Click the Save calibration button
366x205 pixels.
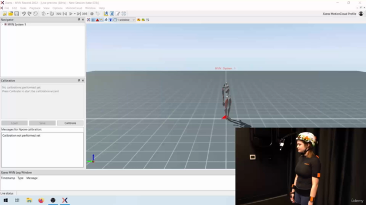click(42, 123)
